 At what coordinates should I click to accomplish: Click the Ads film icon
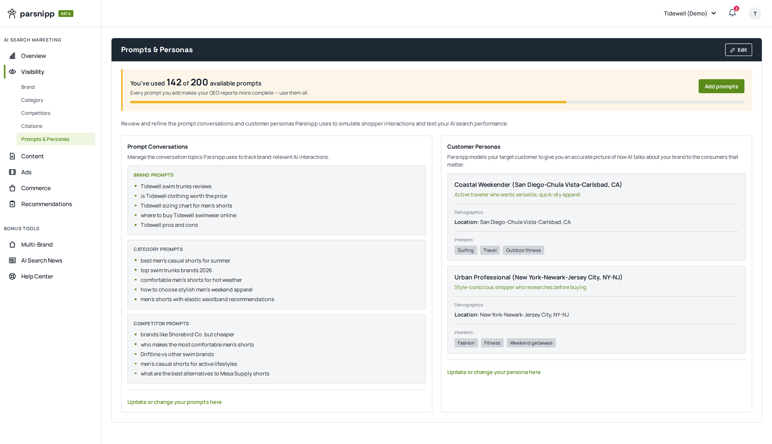[12, 172]
